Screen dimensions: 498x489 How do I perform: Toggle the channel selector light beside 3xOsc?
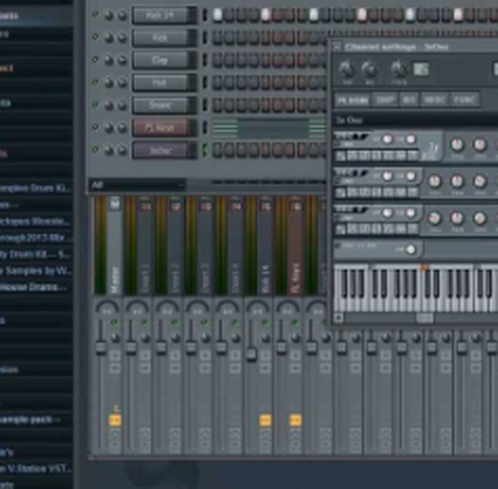pyautogui.click(x=205, y=150)
